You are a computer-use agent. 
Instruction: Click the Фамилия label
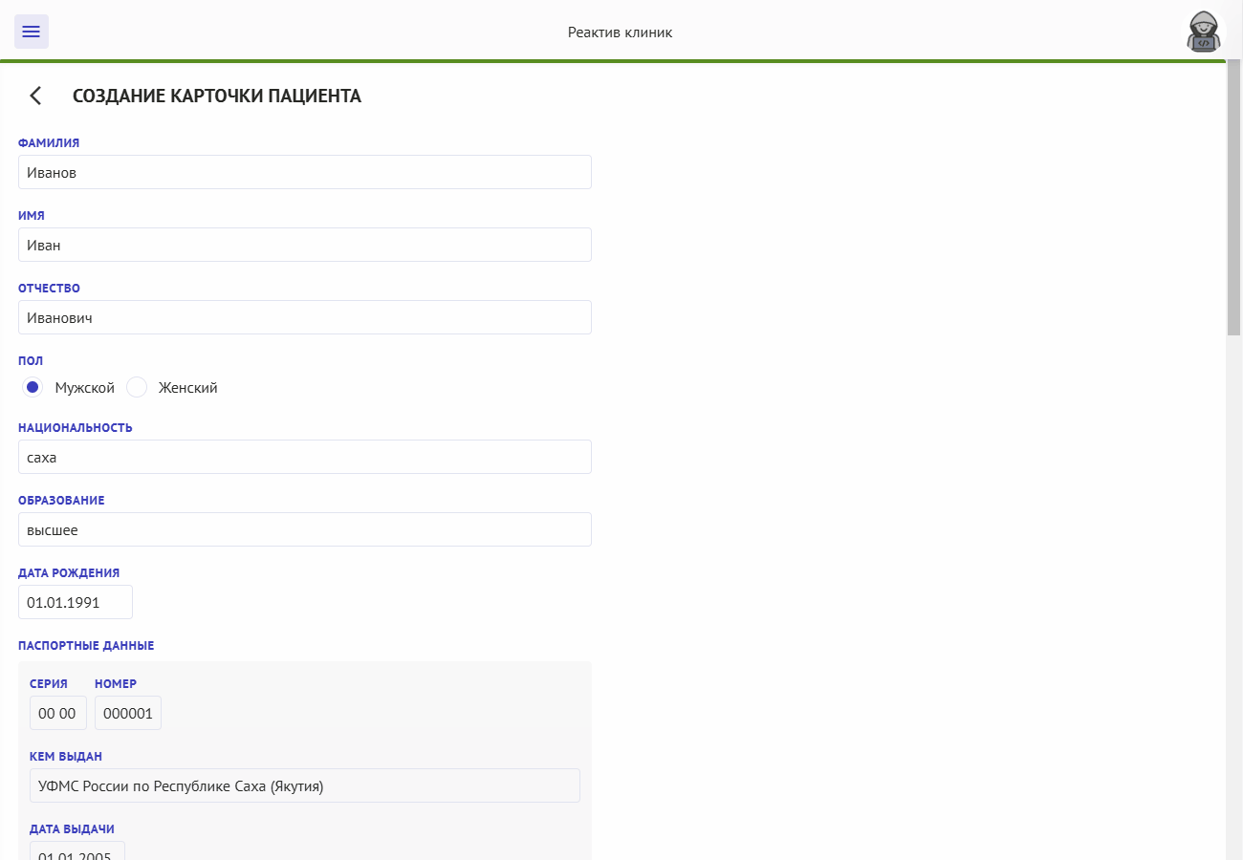pyautogui.click(x=49, y=143)
